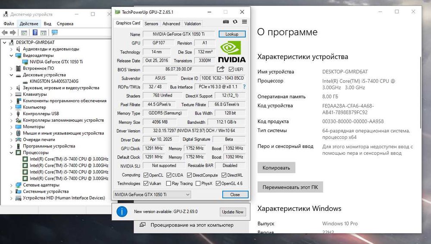Image resolution: width=431 pixels, height=244 pixels.
Task: Click the NVIDIA logo in GPU-Z
Action: click(232, 51)
